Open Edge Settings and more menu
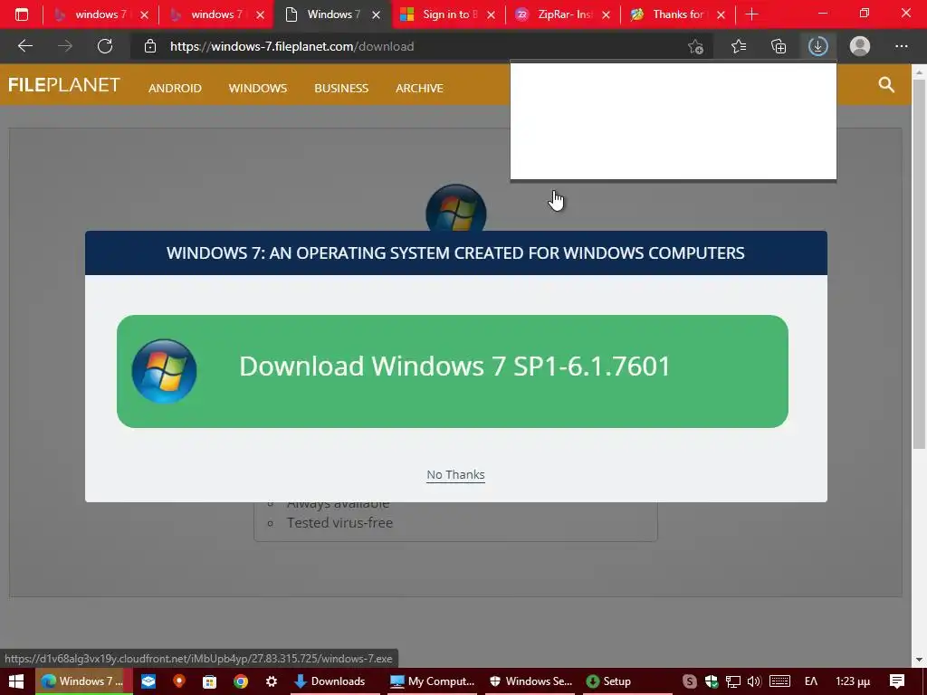Screen dimensions: 927x695 click(x=901, y=46)
